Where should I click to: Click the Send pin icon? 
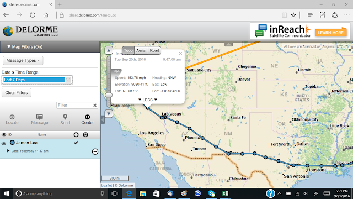tap(65, 117)
